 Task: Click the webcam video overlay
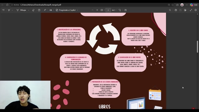[x=25, y=95]
